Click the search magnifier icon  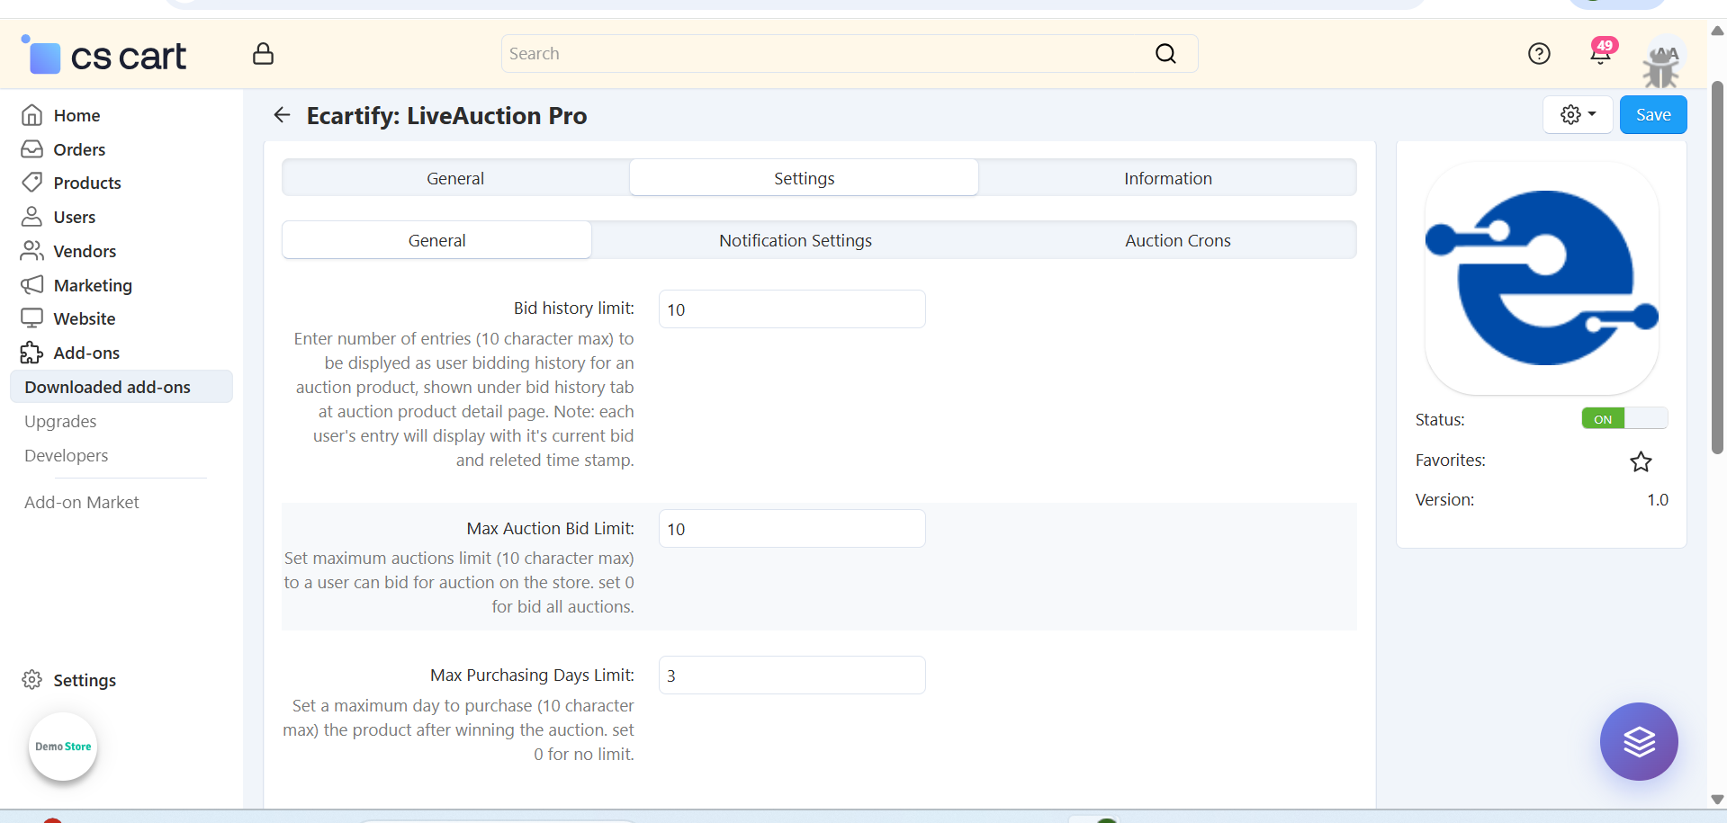(1165, 54)
